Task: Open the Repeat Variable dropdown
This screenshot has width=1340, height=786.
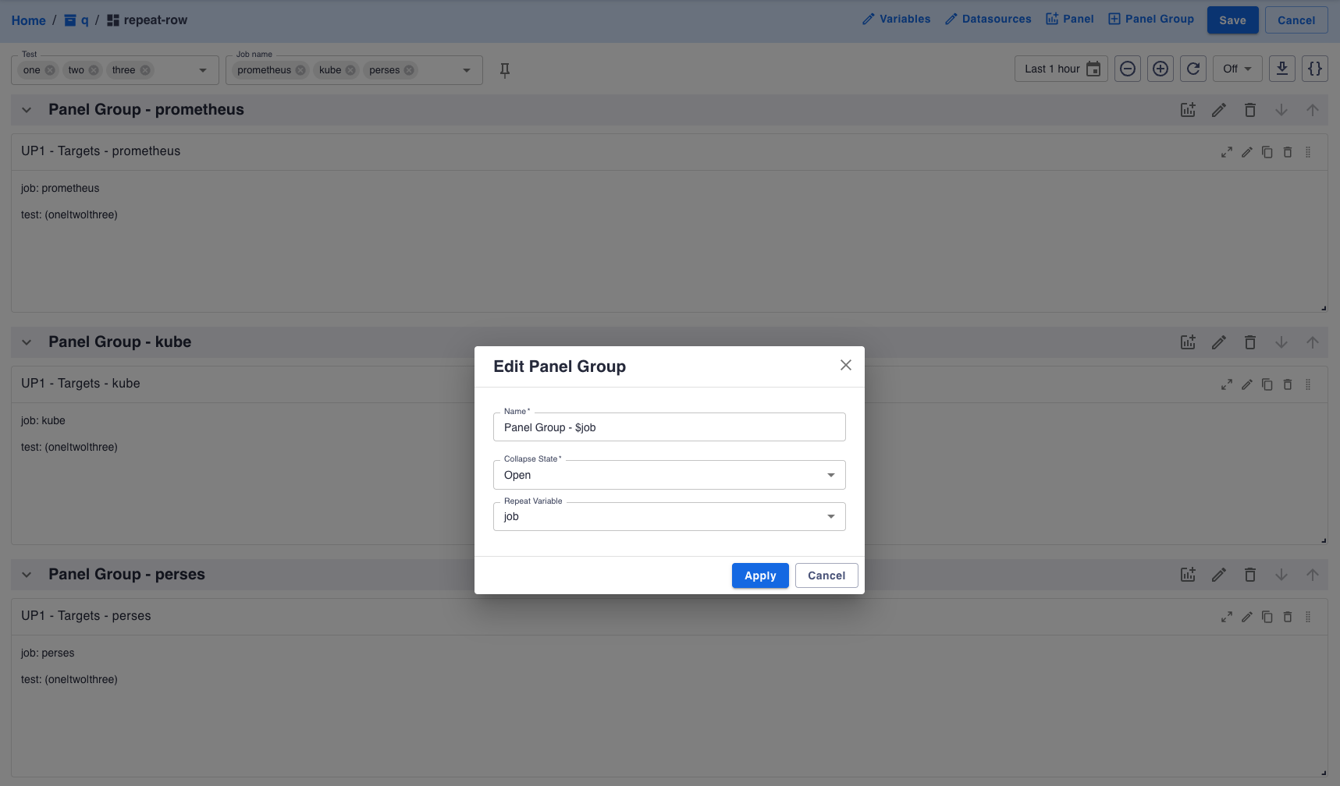Action: [669, 516]
